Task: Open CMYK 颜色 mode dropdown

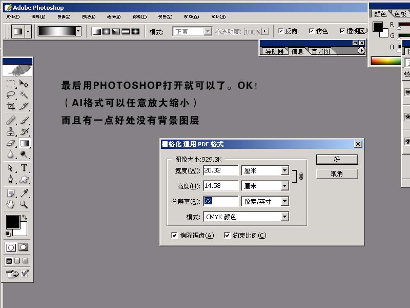Action: pos(285,217)
